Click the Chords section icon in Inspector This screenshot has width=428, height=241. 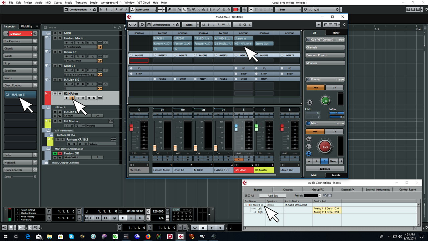pyautogui.click(x=35, y=48)
